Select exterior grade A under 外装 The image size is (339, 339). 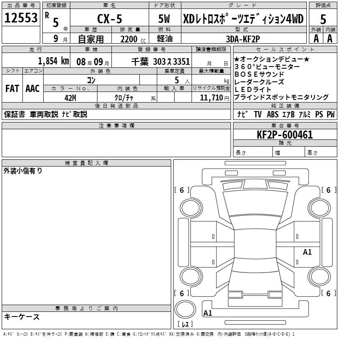pos(316,39)
